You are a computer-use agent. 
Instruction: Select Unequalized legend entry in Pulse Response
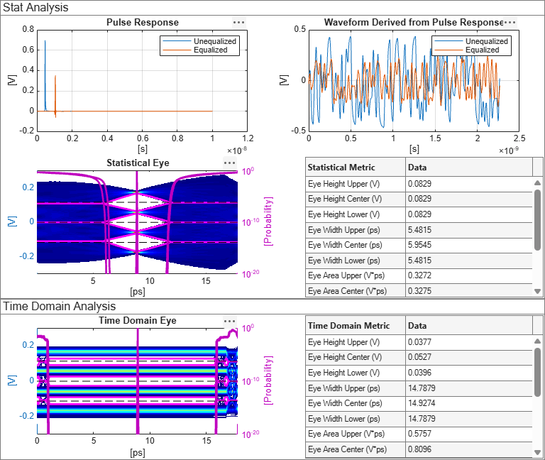(x=199, y=41)
